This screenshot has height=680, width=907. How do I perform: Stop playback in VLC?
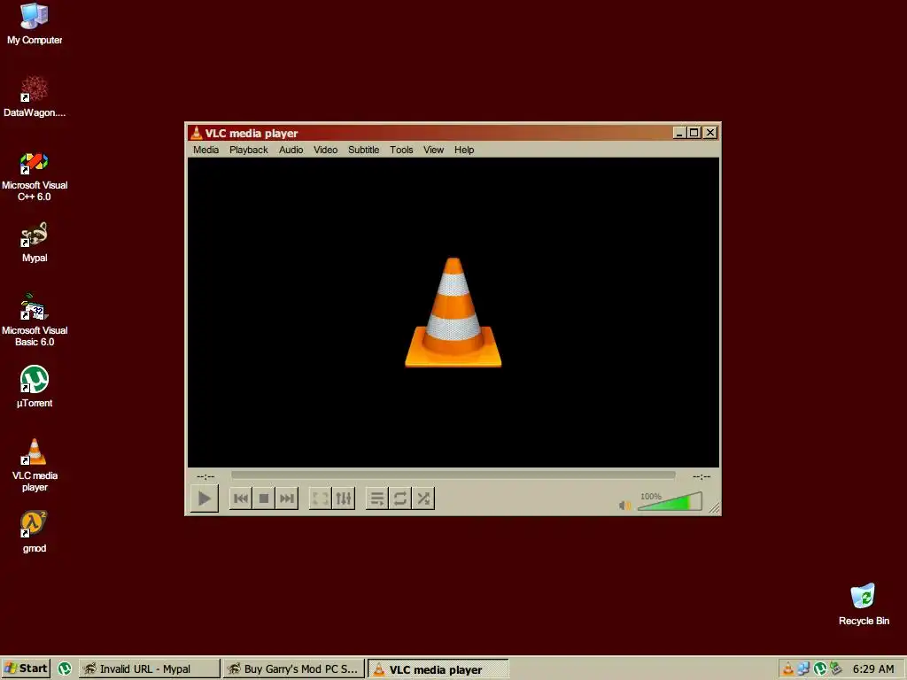click(264, 498)
